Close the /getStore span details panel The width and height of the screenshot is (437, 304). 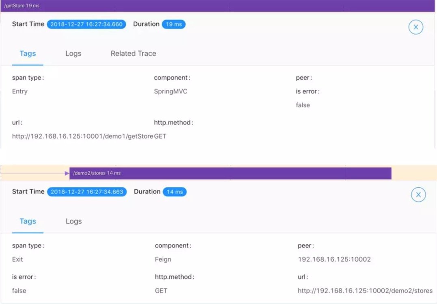(415, 27)
